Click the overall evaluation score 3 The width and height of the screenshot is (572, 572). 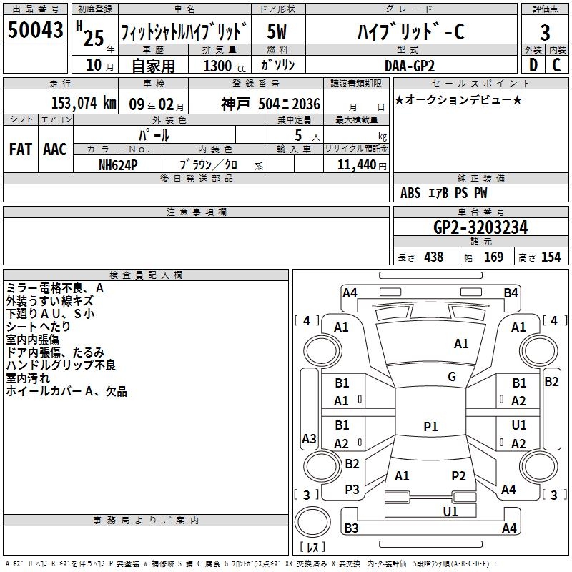pos(545,32)
